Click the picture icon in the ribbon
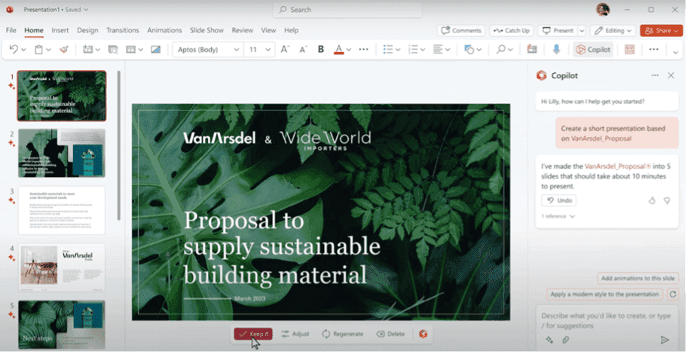688x354 pixels. click(x=156, y=50)
